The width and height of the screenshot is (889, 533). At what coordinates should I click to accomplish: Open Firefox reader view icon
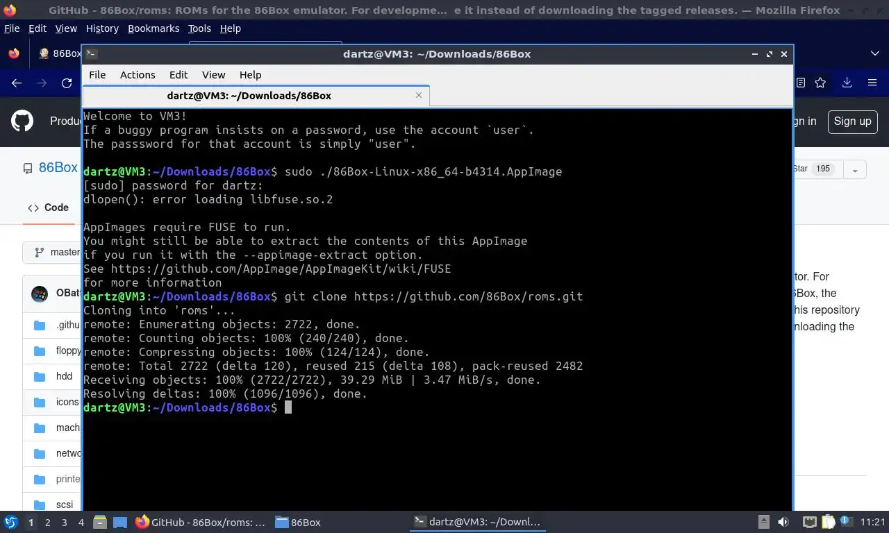pos(801,83)
